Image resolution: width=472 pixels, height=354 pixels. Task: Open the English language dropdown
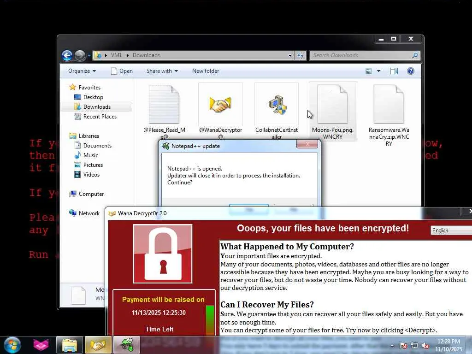pyautogui.click(x=451, y=230)
